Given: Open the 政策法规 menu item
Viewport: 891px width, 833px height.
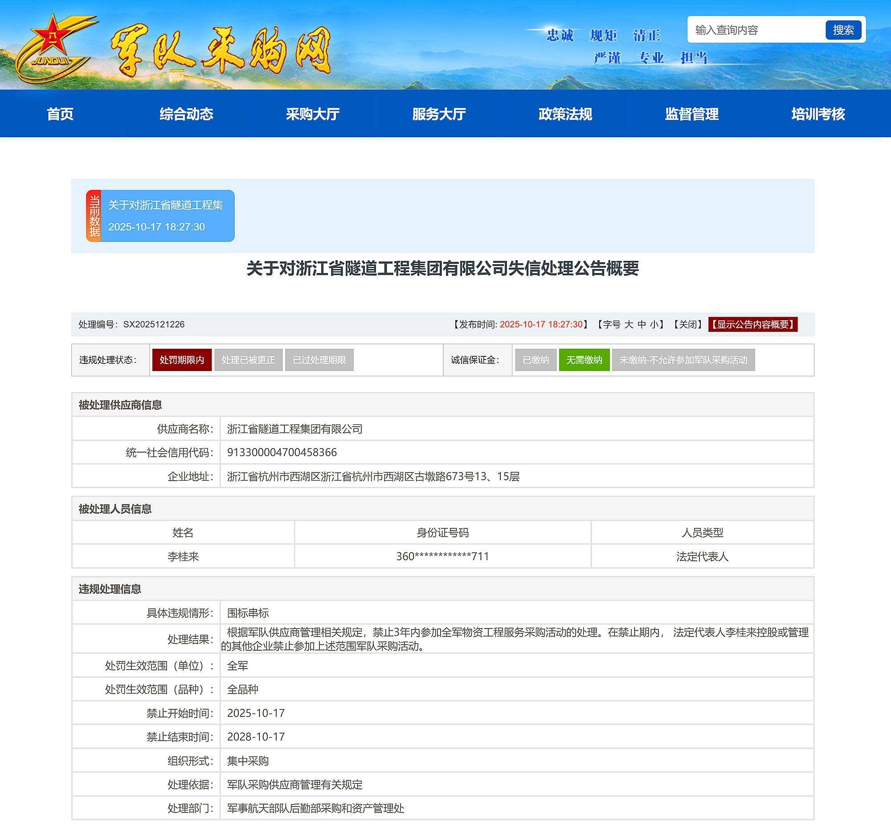Looking at the screenshot, I should point(565,114).
